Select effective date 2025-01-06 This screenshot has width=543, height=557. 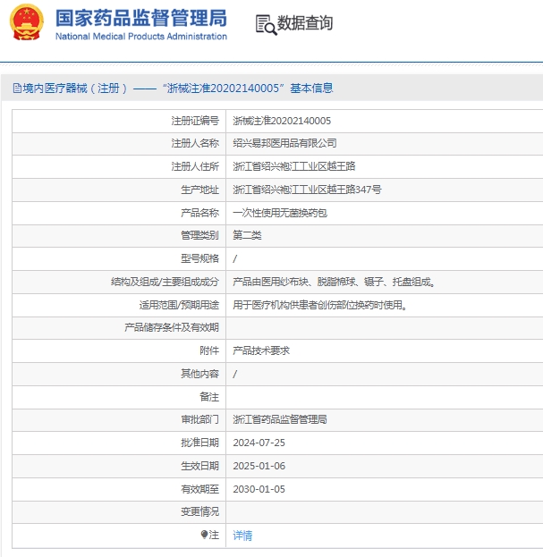[x=259, y=466]
